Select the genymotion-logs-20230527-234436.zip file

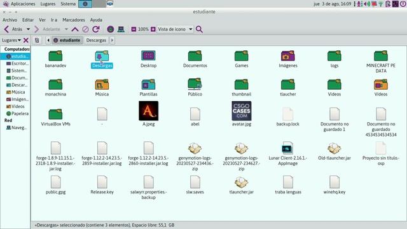195,156
